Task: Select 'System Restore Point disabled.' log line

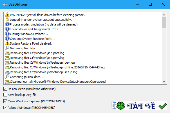Action: pyautogui.click(x=31, y=43)
